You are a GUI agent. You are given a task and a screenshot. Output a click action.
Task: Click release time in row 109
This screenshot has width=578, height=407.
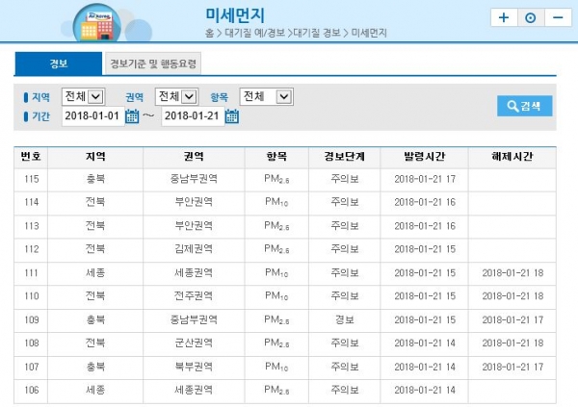pyautogui.click(x=512, y=319)
